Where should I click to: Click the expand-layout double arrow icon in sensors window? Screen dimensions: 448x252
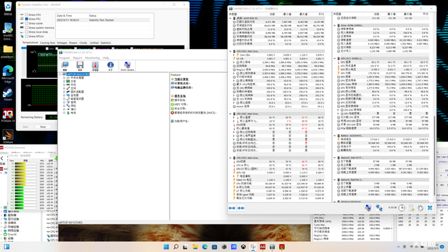232,208
